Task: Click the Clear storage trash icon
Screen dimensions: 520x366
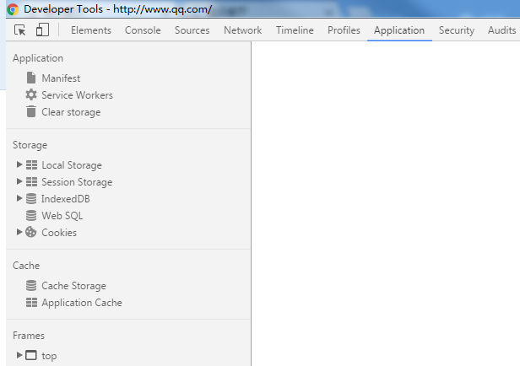Action: (x=31, y=111)
